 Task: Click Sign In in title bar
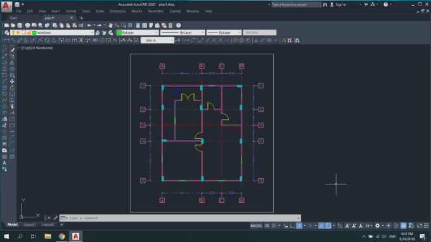(340, 4)
